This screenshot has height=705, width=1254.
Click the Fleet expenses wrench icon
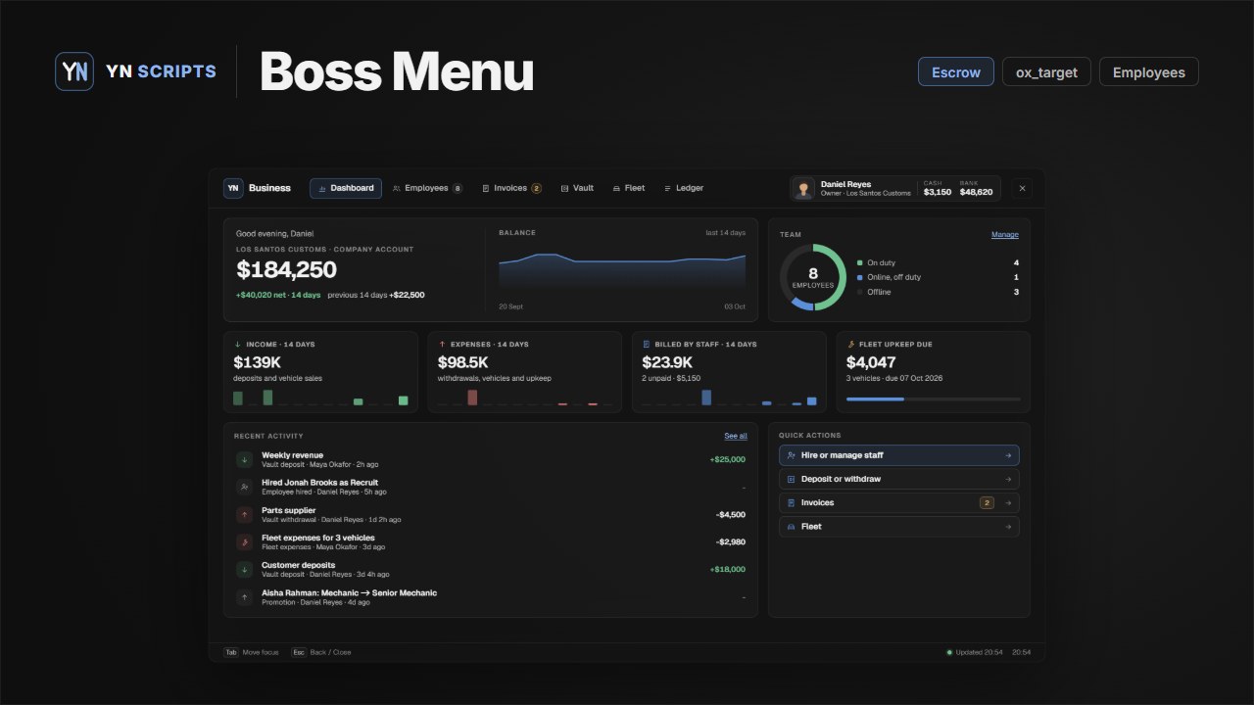pyautogui.click(x=244, y=541)
